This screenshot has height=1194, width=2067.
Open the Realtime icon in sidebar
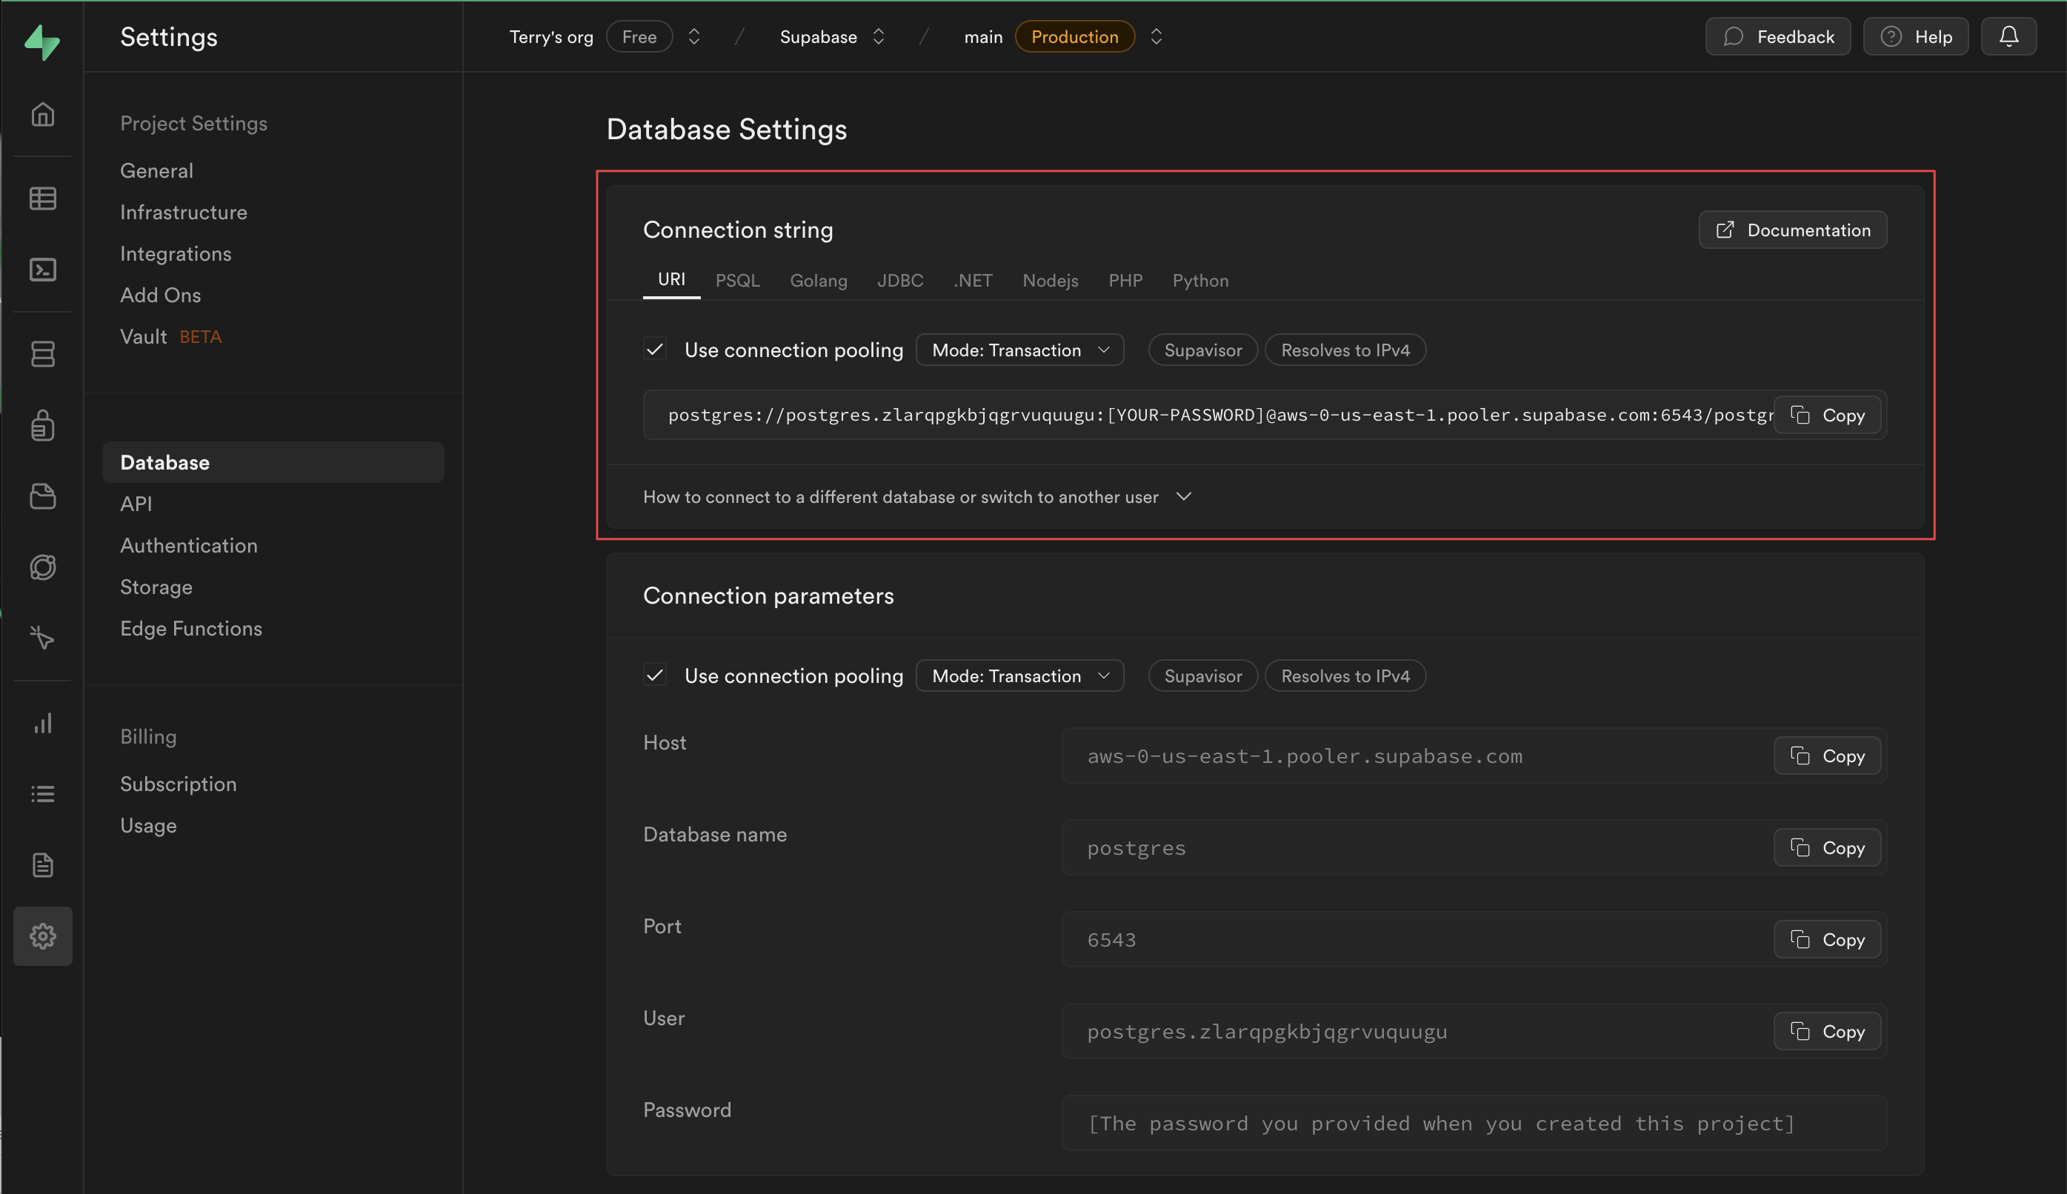point(43,567)
